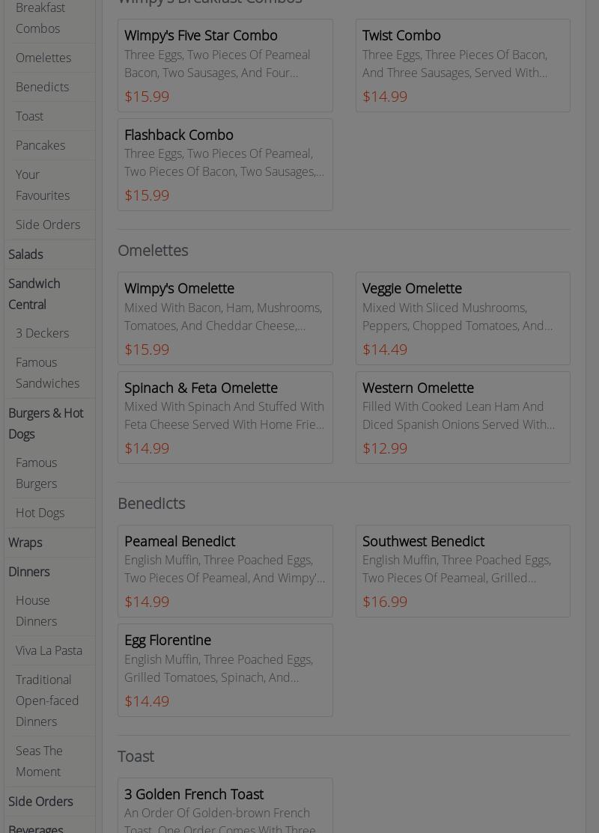This screenshot has width=599, height=833.
Task: Select Benedicts in the sidebar
Action: [x=42, y=87]
